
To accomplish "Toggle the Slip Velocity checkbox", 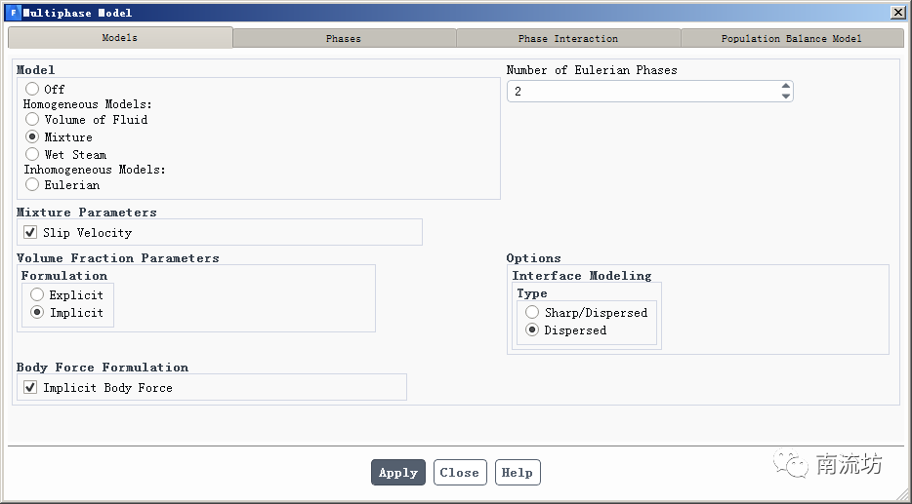I will [x=30, y=233].
